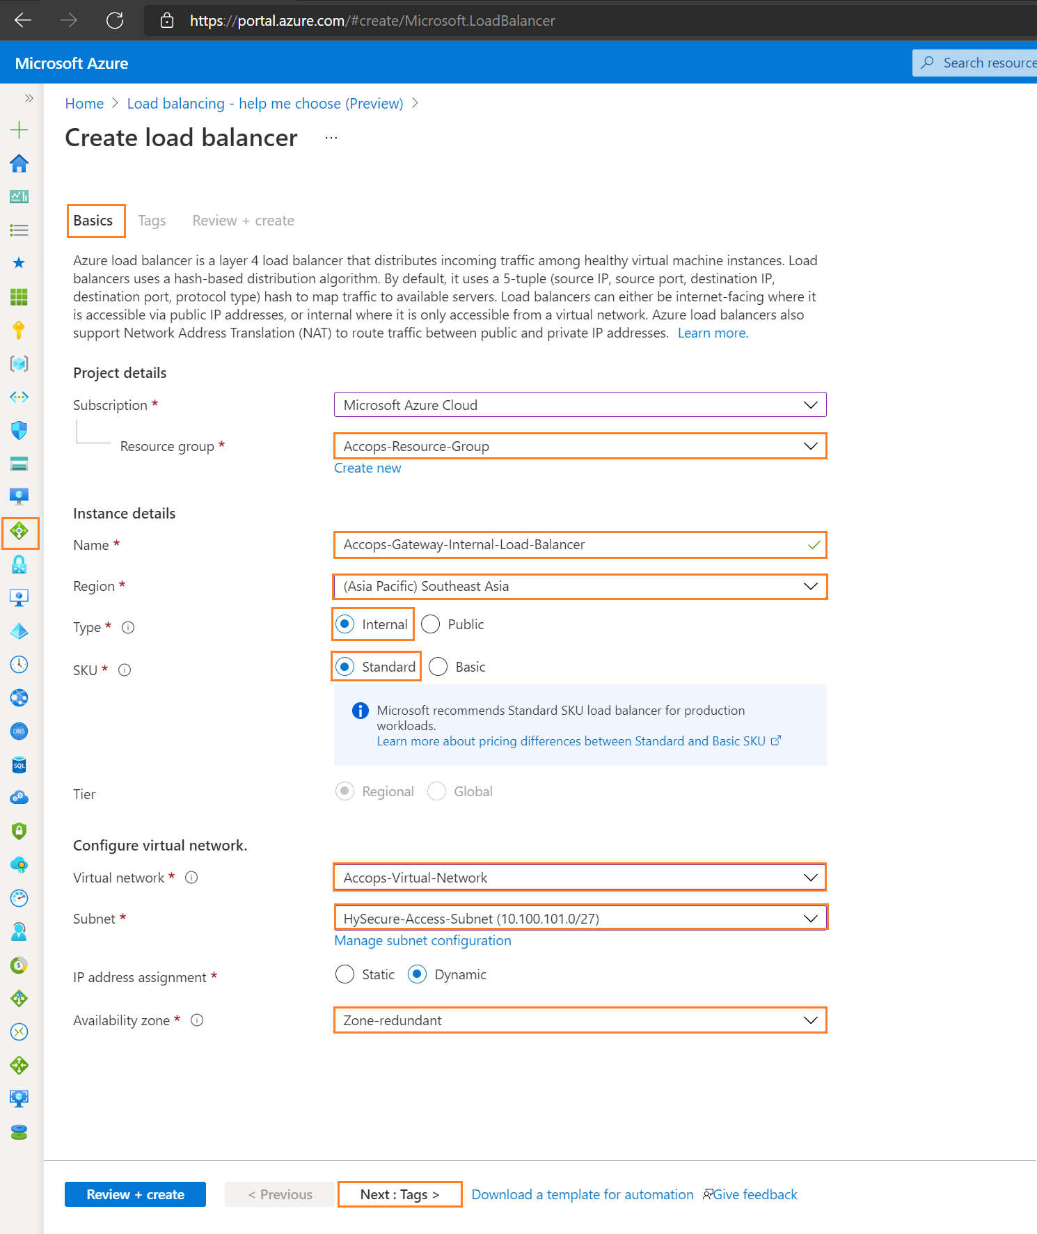Open the Monitor gauge icon
The height and width of the screenshot is (1234, 1037).
19,898
